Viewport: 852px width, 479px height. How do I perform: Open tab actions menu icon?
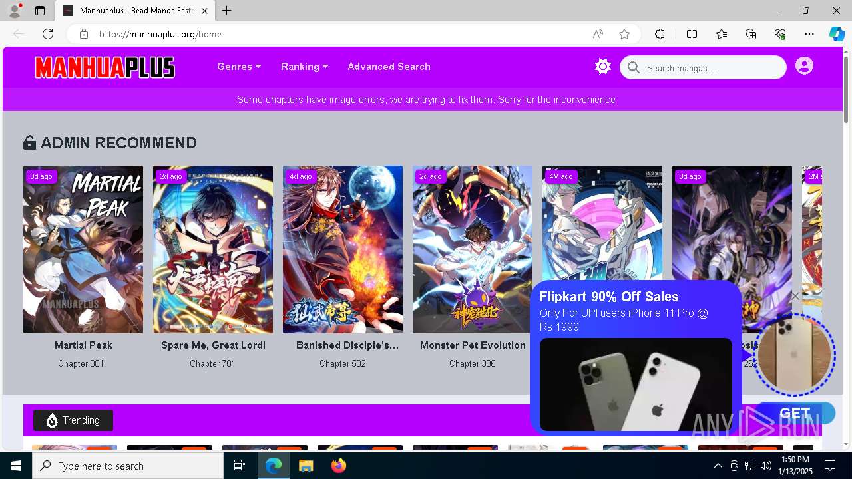pos(40,11)
